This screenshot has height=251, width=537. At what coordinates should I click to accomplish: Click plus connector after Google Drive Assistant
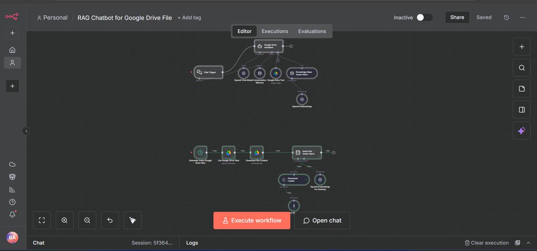291,46
